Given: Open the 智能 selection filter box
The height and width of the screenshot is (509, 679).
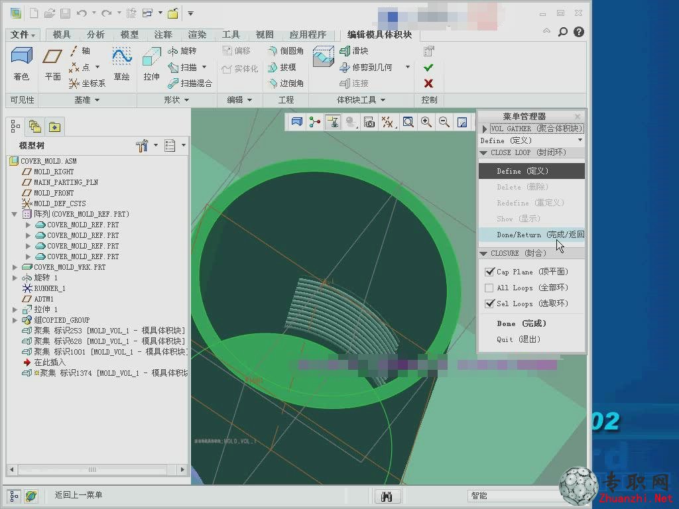Looking at the screenshot, I should [x=515, y=496].
